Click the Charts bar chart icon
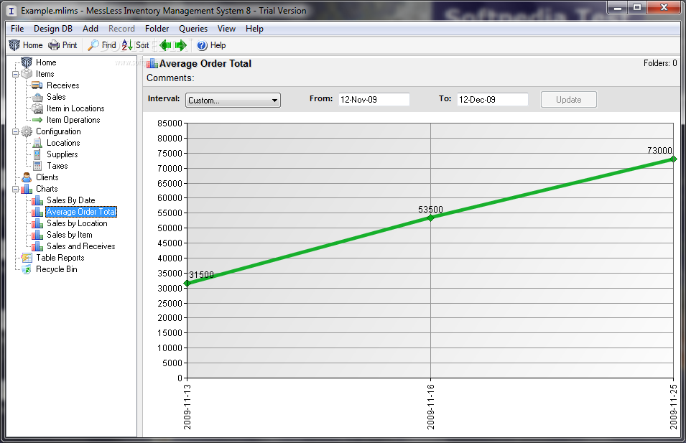The height and width of the screenshot is (443, 686). (27, 189)
